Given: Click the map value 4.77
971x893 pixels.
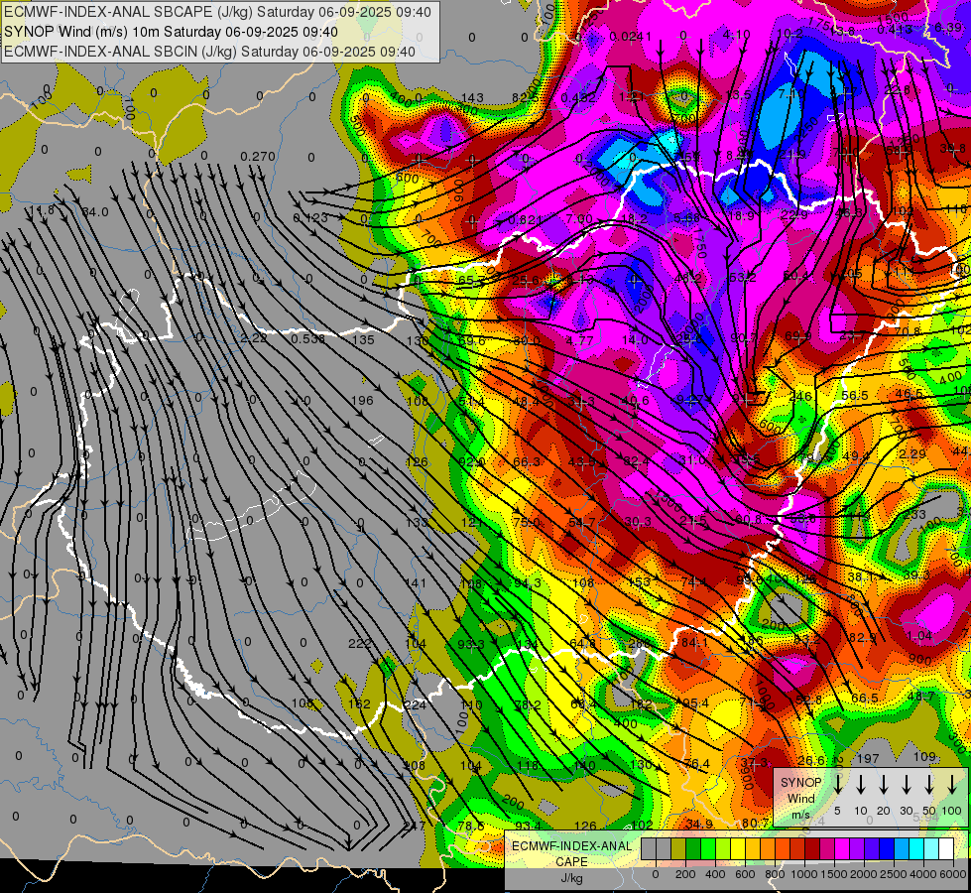Looking at the screenshot, I should [x=580, y=340].
